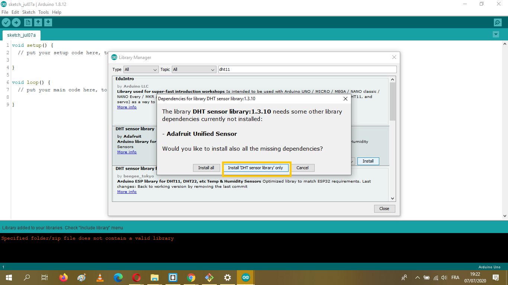
Task: Click the EduIntro library title
Action: [x=125, y=79]
